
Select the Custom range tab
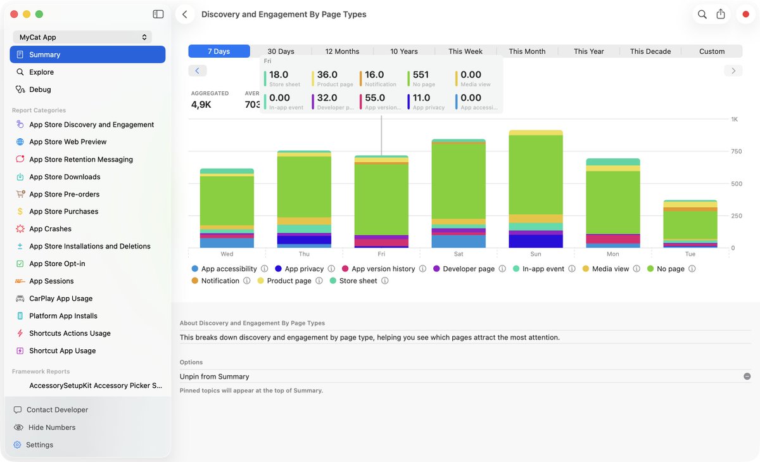click(712, 51)
